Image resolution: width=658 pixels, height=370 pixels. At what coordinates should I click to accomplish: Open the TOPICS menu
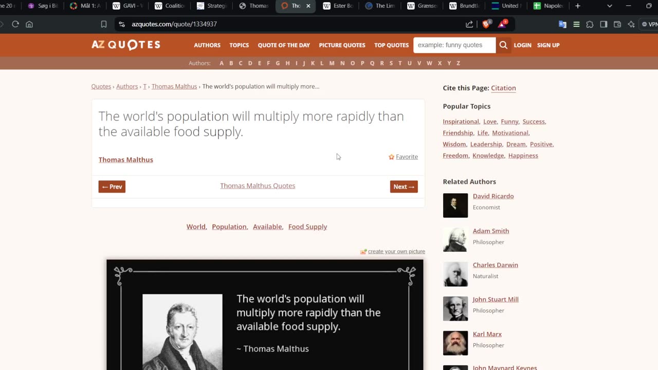[239, 45]
